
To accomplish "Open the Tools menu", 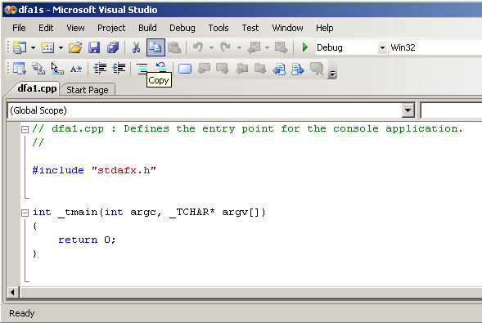I will click(218, 28).
